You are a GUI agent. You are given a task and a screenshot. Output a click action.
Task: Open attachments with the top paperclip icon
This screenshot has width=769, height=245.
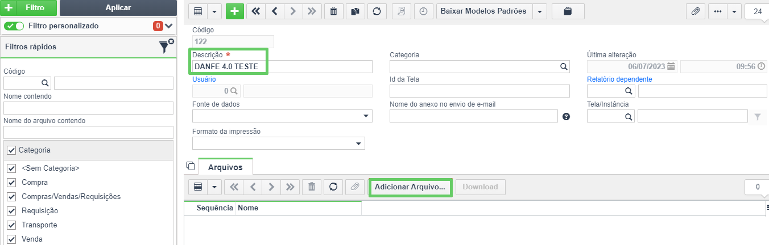coord(695,11)
